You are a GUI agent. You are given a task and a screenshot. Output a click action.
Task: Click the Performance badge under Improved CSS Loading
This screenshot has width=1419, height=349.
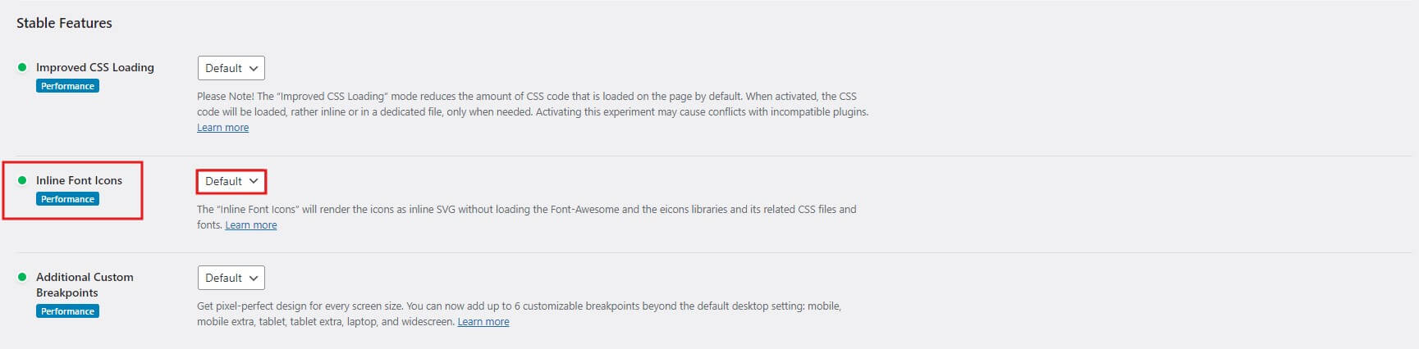[x=67, y=86]
